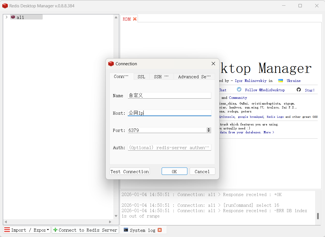Open the Redis Logo link
Image resolution: width=325 pixels, height=237 pixels.
(275, 117)
